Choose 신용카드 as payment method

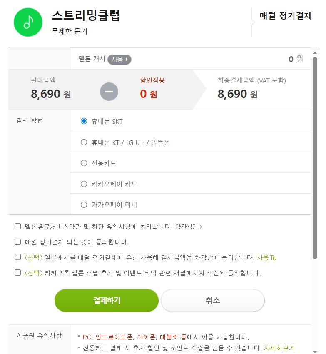pyautogui.click(x=84, y=163)
